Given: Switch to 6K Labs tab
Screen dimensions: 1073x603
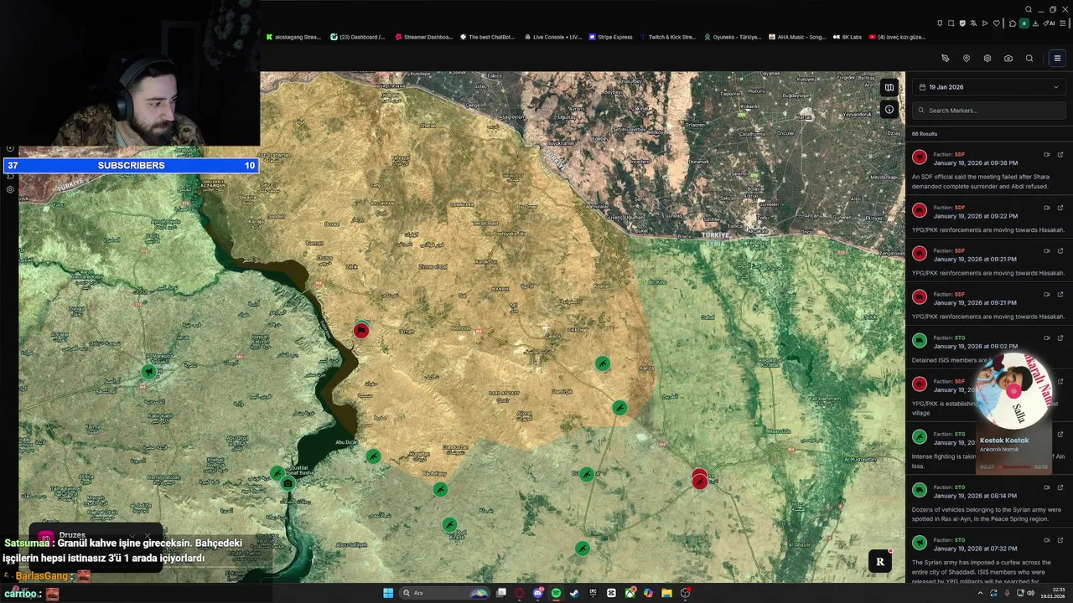Looking at the screenshot, I should point(848,37).
